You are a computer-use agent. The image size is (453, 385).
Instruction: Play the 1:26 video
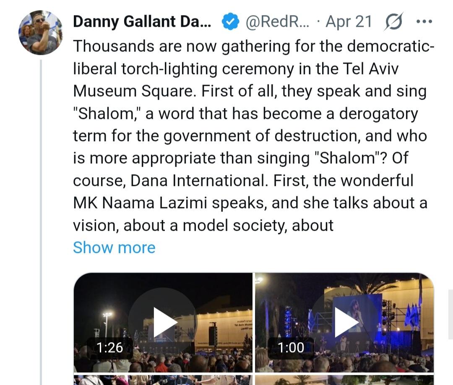pyautogui.click(x=162, y=322)
